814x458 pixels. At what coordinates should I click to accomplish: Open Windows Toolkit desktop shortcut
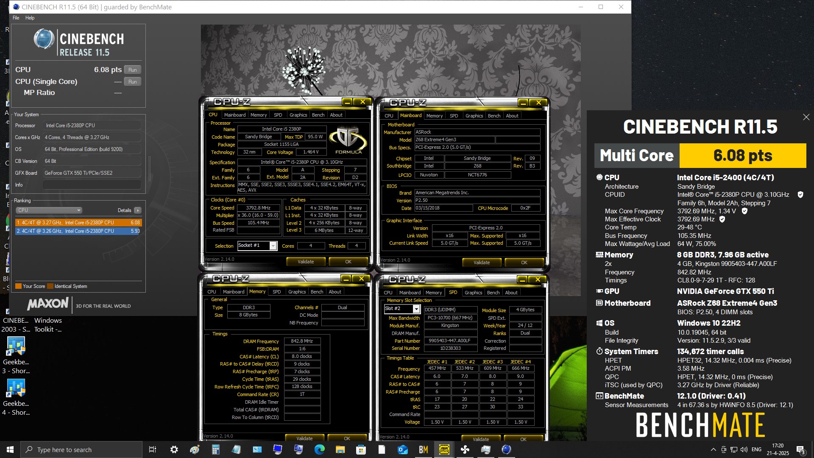(48, 325)
